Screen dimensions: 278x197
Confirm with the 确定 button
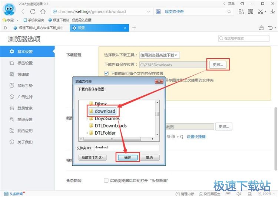point(128,157)
